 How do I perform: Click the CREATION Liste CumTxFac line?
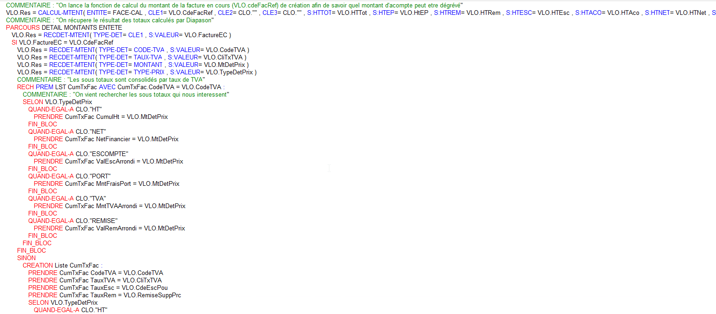pos(62,266)
